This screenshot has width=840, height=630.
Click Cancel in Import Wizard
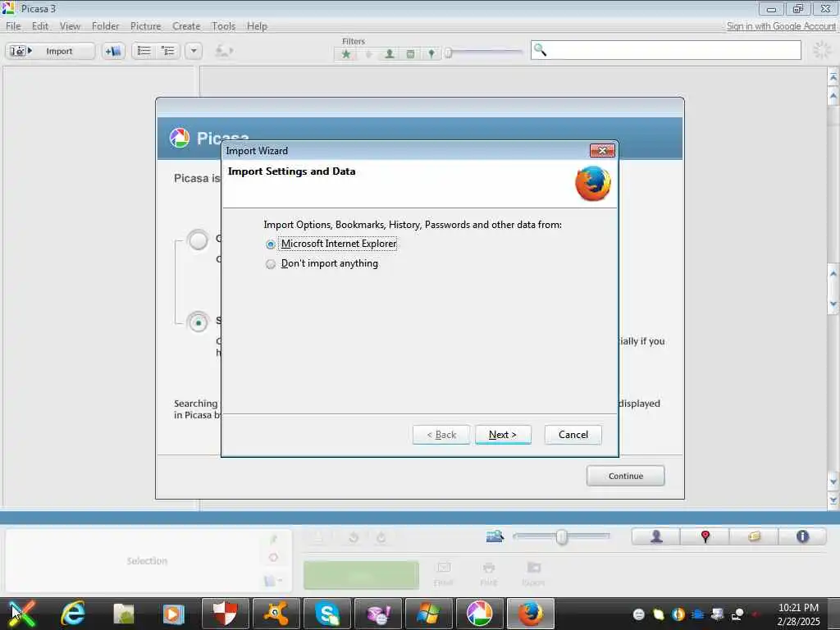(x=573, y=435)
